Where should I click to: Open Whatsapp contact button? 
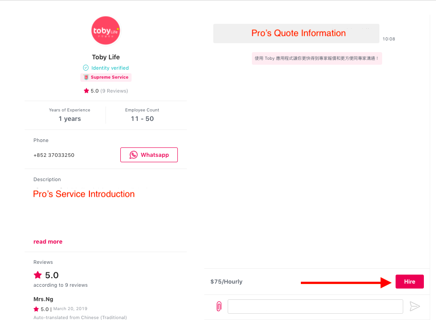click(149, 155)
